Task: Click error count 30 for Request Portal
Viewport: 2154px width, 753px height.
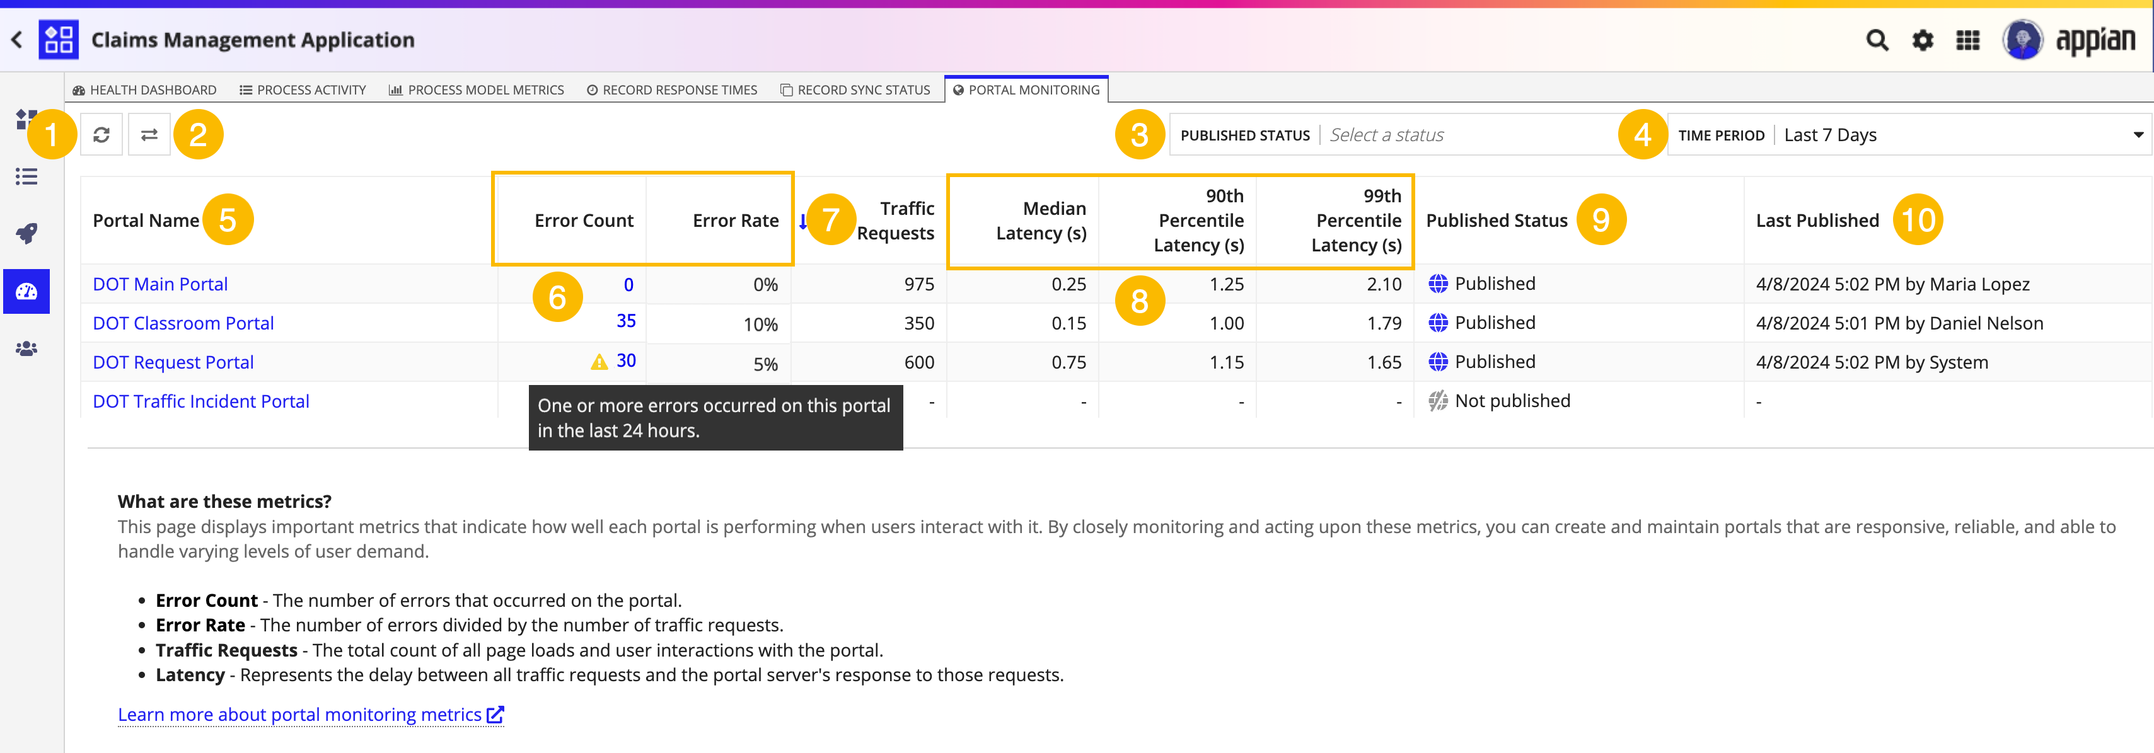Action: [x=627, y=360]
